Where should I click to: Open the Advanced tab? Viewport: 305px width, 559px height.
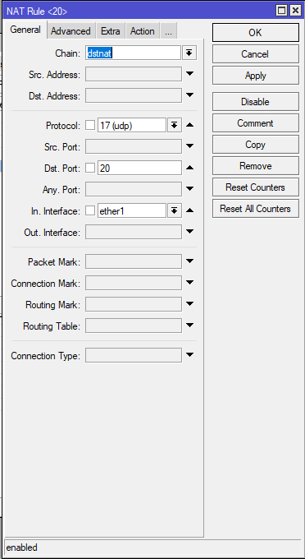click(71, 31)
